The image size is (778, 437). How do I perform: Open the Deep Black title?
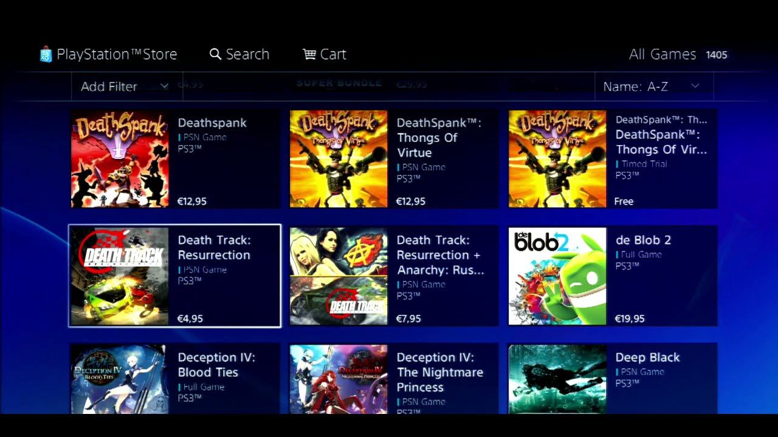(647, 357)
